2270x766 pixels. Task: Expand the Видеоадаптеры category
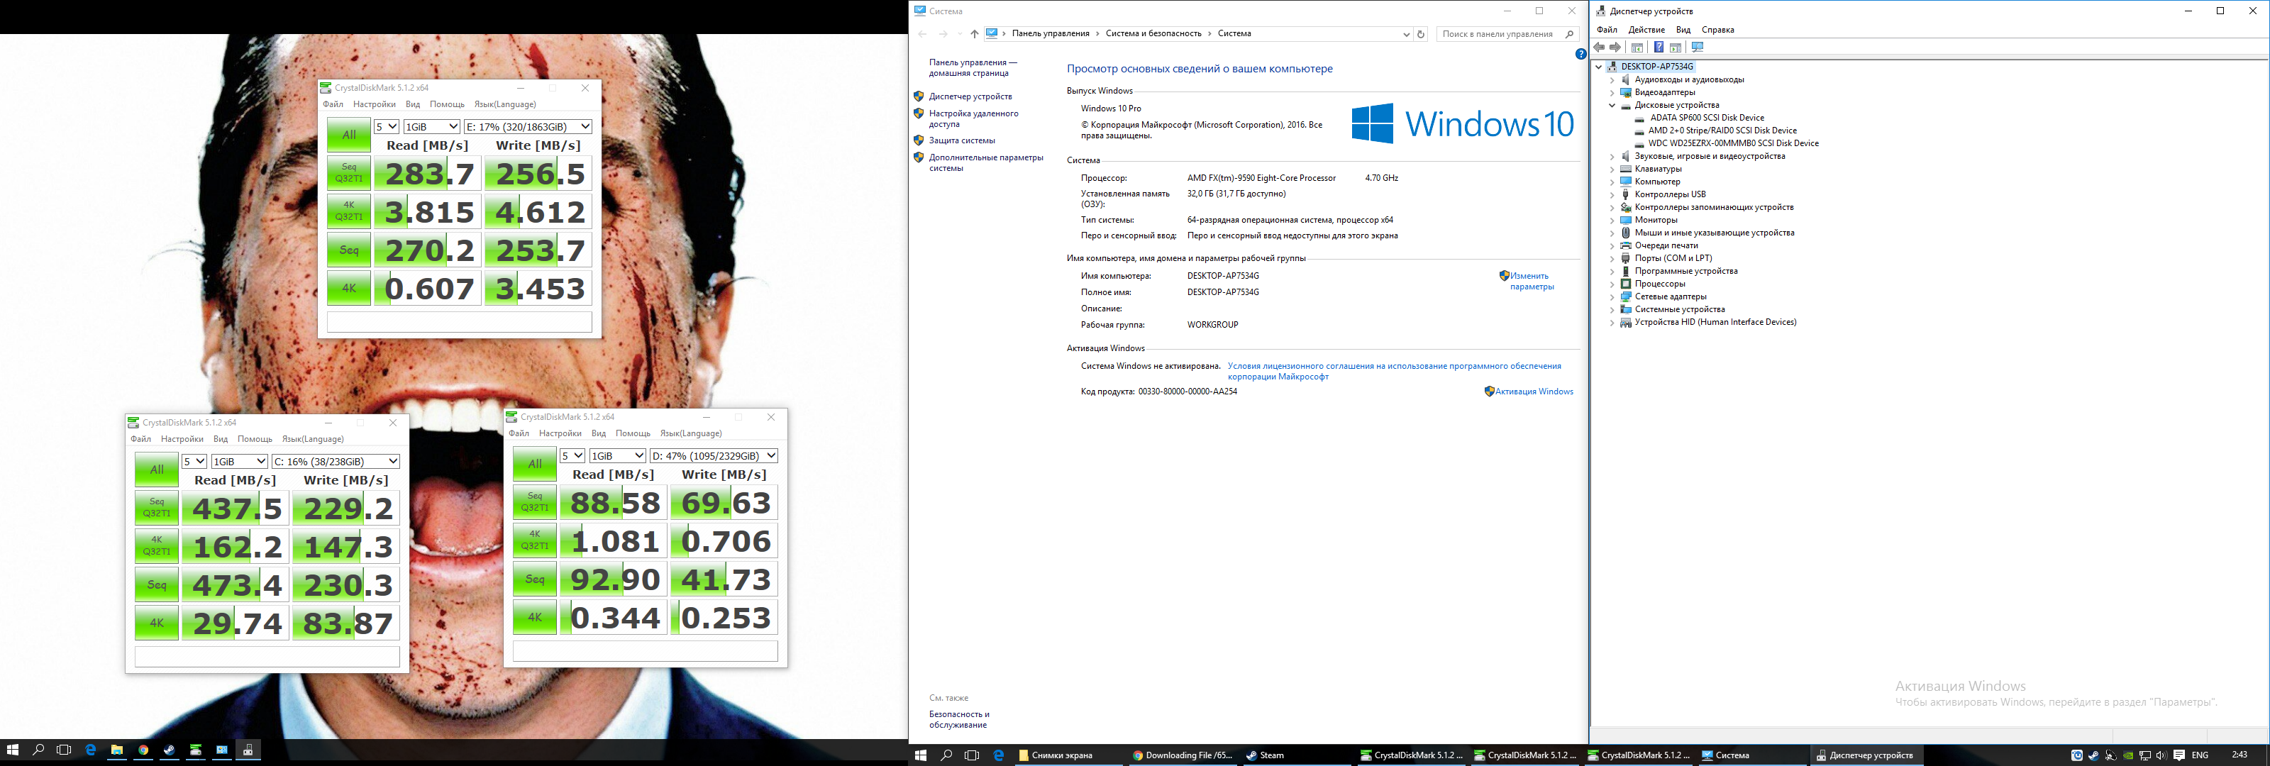(1612, 92)
